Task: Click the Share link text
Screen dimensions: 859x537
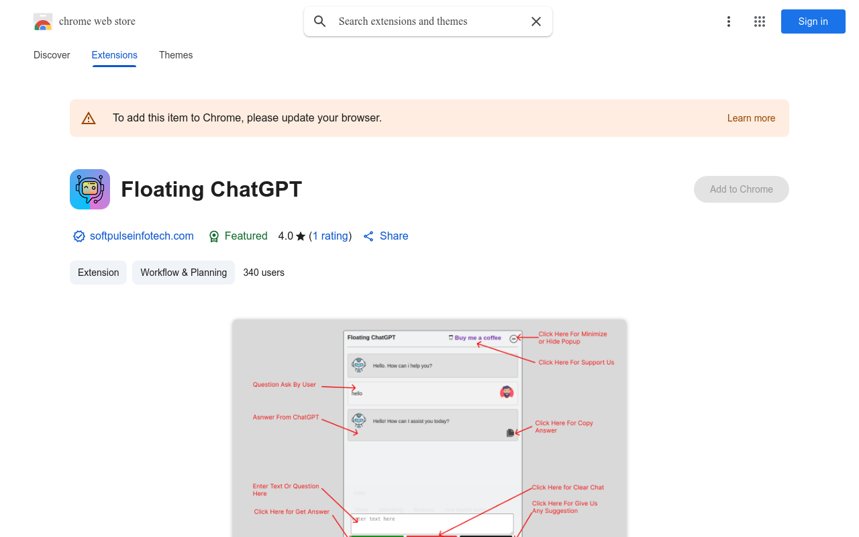Action: (394, 236)
